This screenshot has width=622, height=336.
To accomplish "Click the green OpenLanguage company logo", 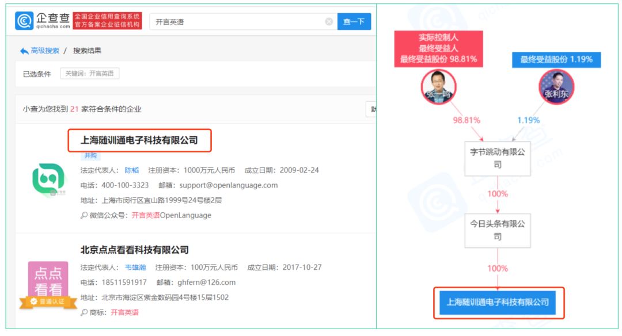I will (x=48, y=179).
